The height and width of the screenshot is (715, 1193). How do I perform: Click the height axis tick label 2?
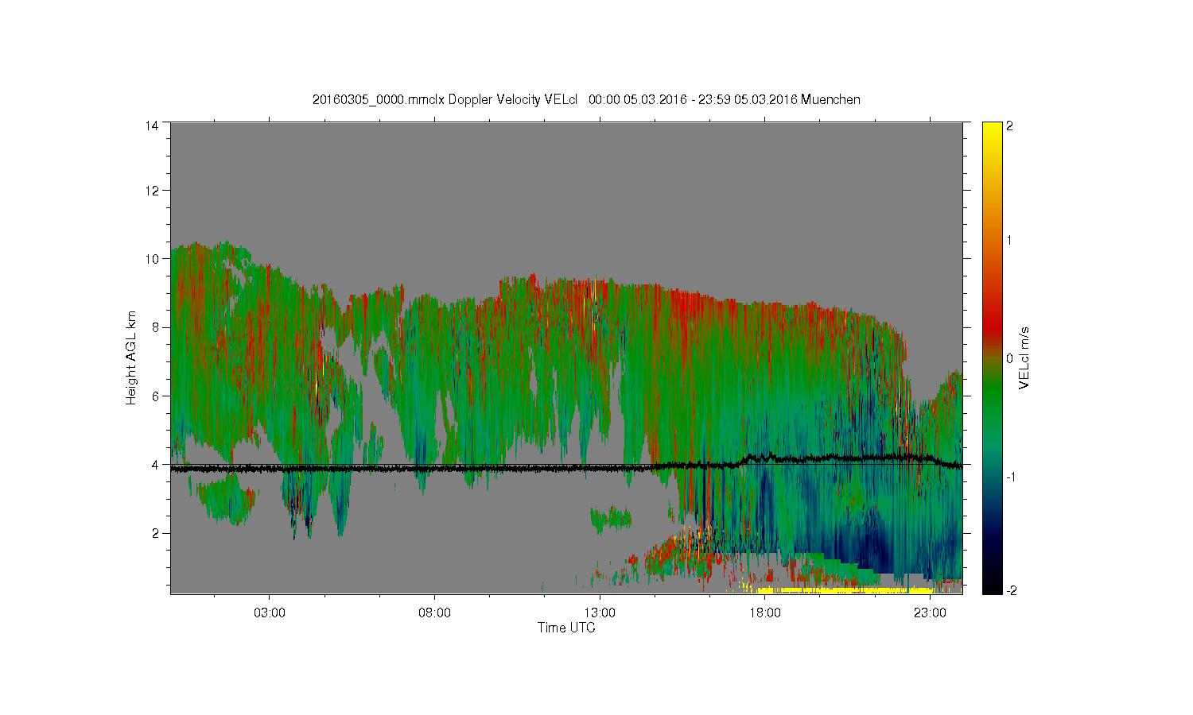[154, 533]
